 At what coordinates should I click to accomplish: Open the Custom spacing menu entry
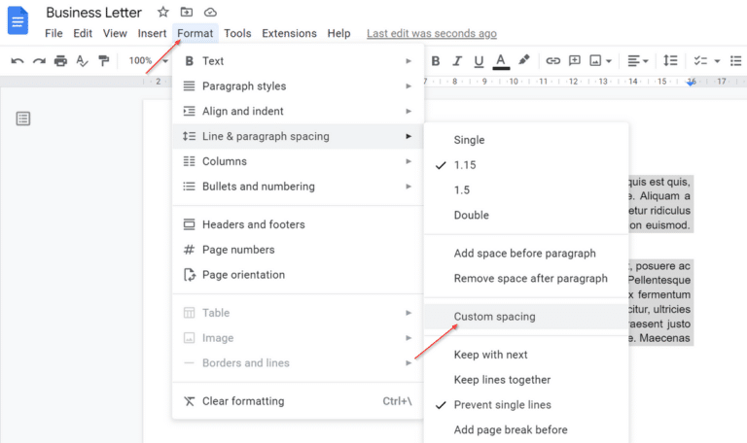[494, 317]
